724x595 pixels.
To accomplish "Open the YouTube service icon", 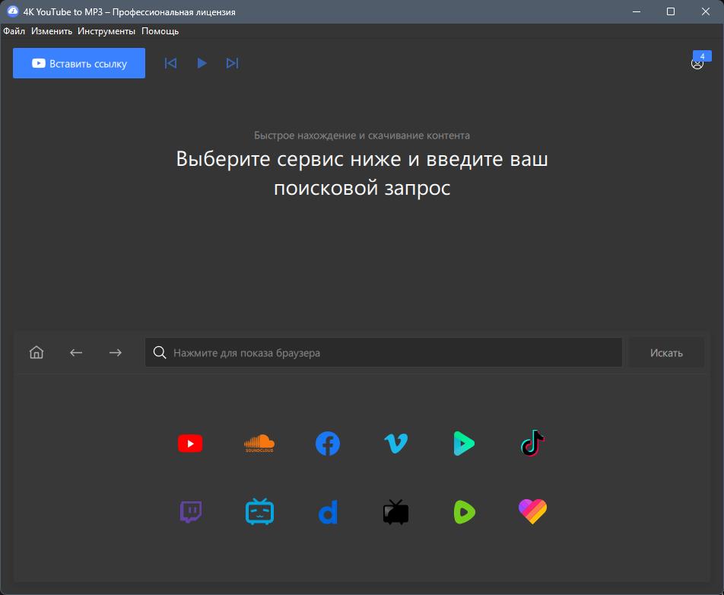I will point(190,444).
